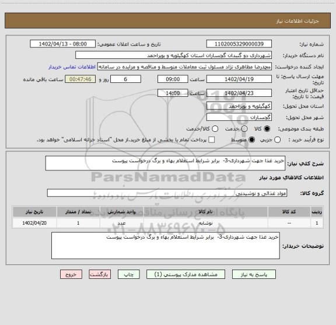The height and width of the screenshot is (325, 336).
Task: Click the پاسخ به نیاز button
Action: pyautogui.click(x=254, y=274)
